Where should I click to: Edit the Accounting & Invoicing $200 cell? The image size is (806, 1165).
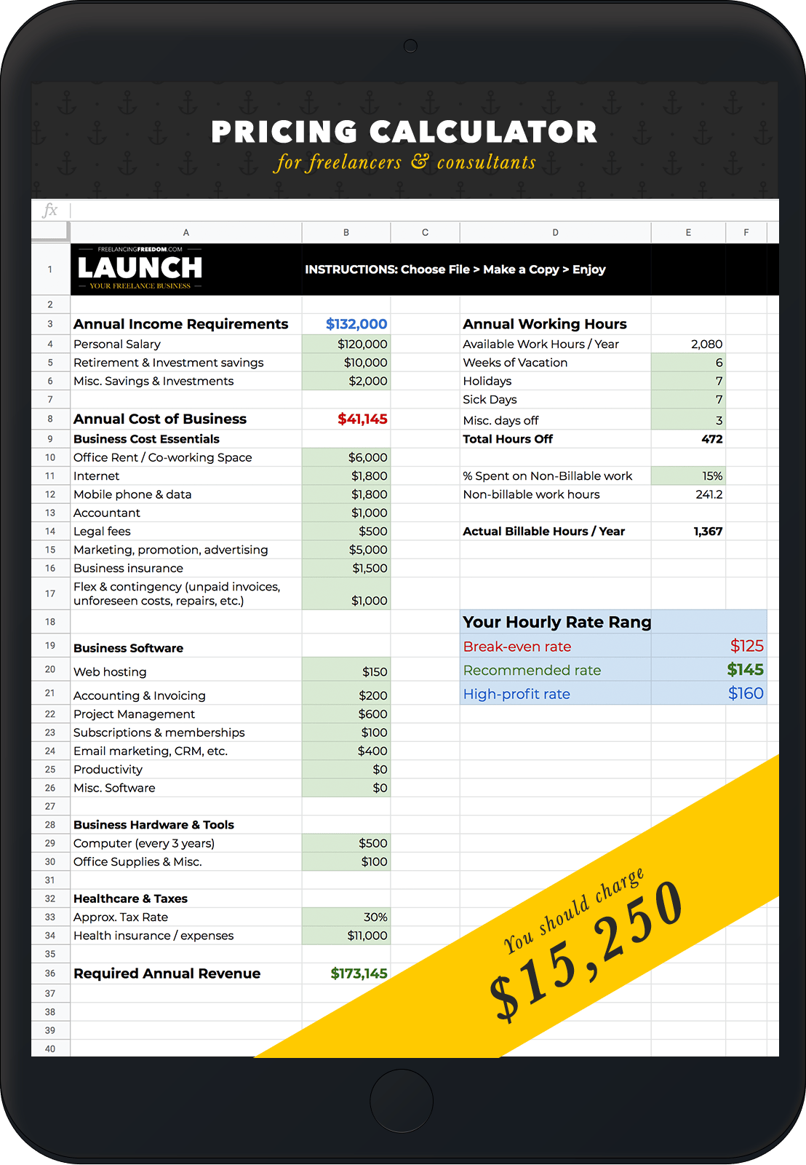coord(346,693)
